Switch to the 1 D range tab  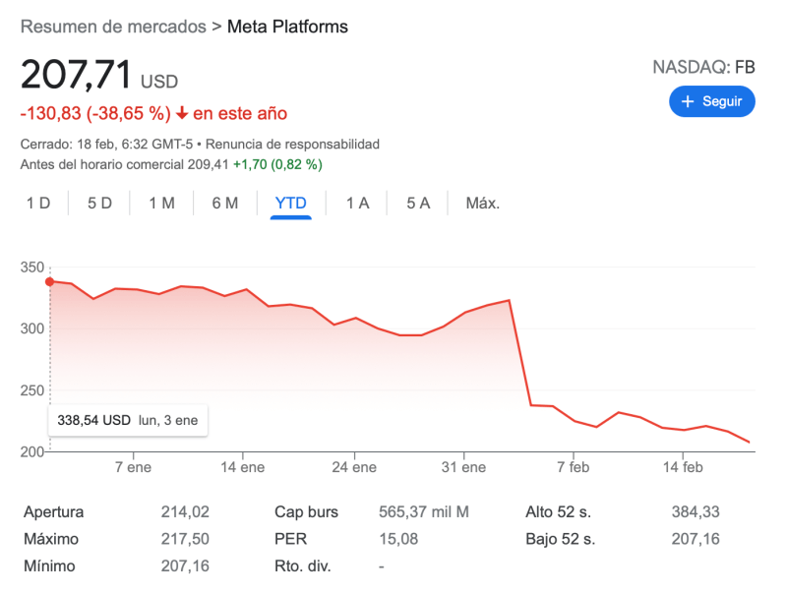(38, 204)
